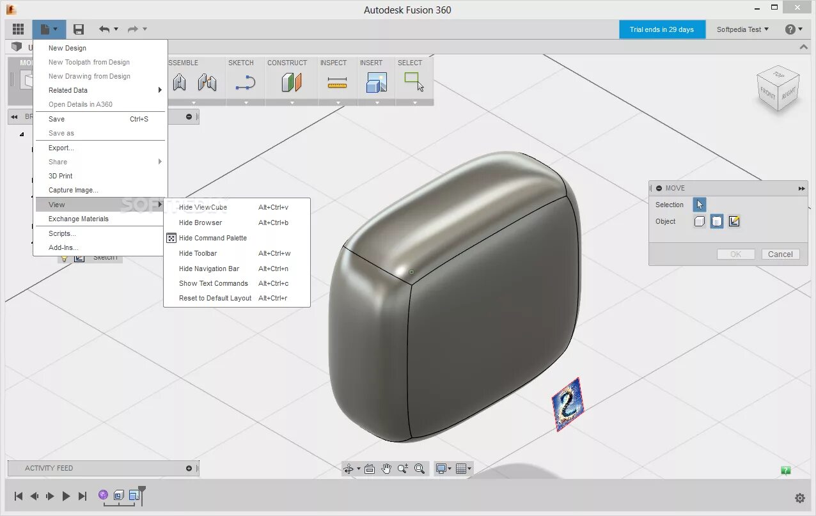Choose Save in the File menu
This screenshot has width=816, height=516.
pyautogui.click(x=100, y=119)
